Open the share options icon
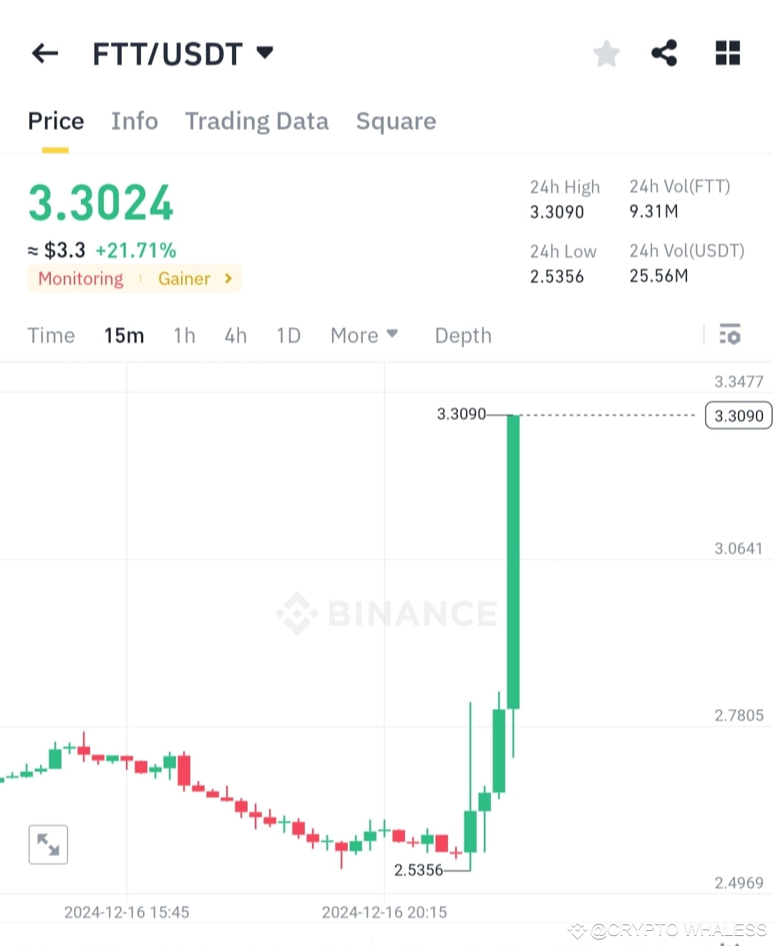The height and width of the screenshot is (946, 773). click(x=664, y=53)
